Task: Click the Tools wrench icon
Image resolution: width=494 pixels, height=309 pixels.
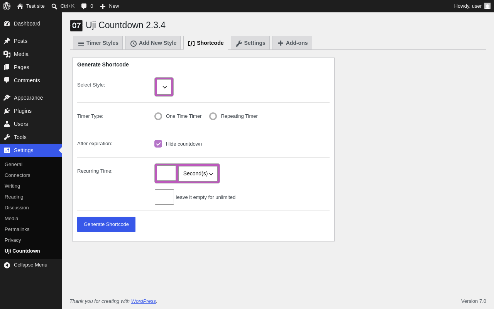Action: click(7, 137)
